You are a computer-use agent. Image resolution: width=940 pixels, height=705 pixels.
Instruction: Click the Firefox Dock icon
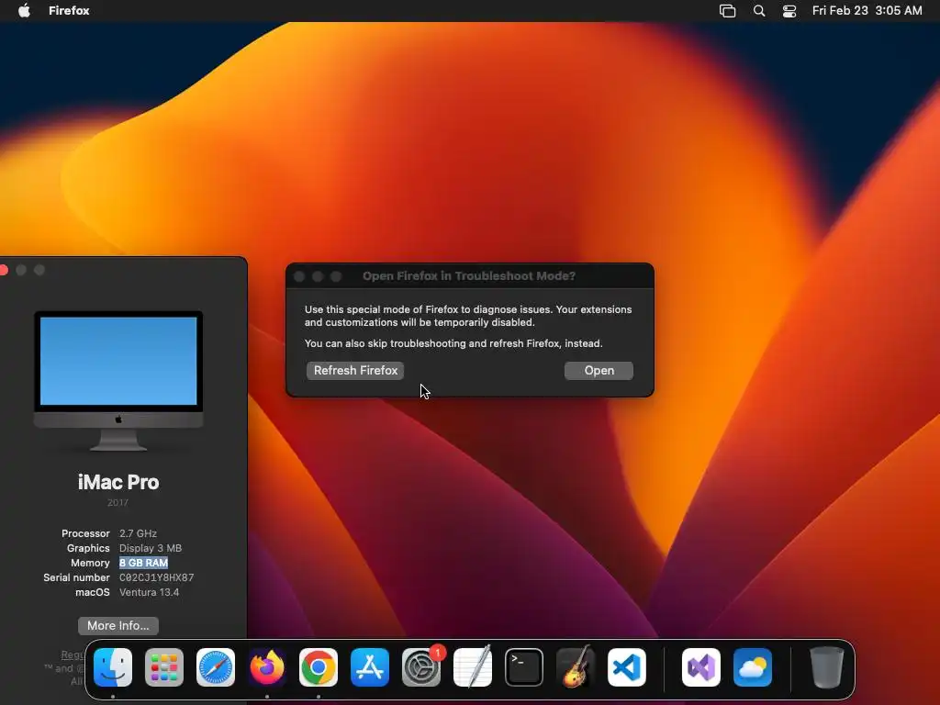tap(267, 667)
